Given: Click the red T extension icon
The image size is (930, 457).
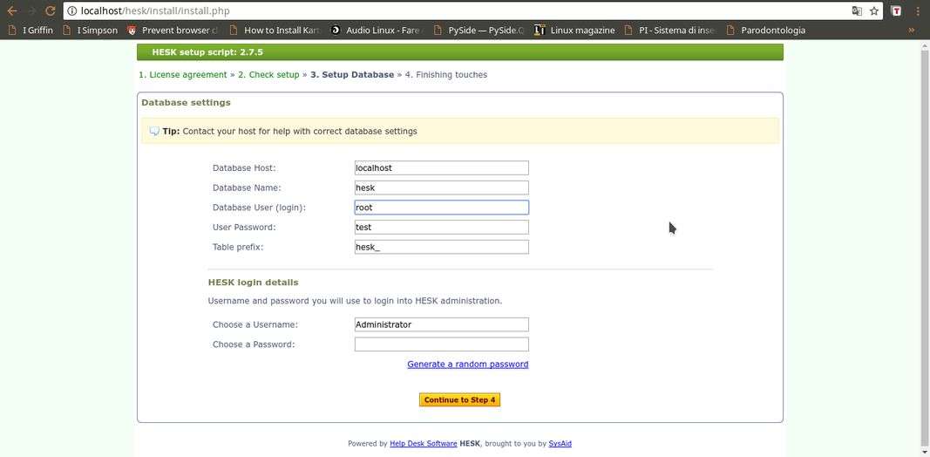Looking at the screenshot, I should [898, 10].
